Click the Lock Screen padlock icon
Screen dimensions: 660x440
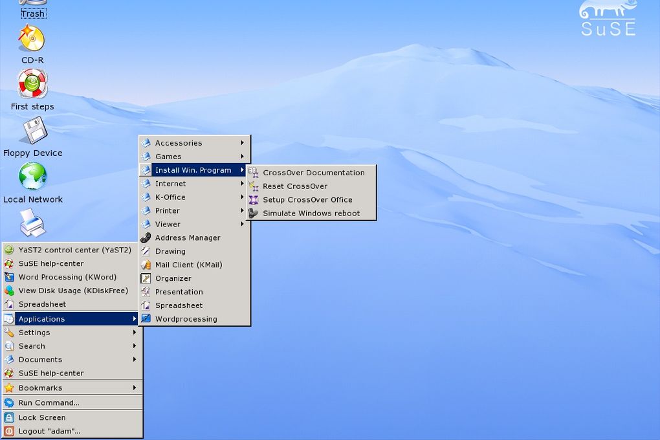tap(9, 418)
